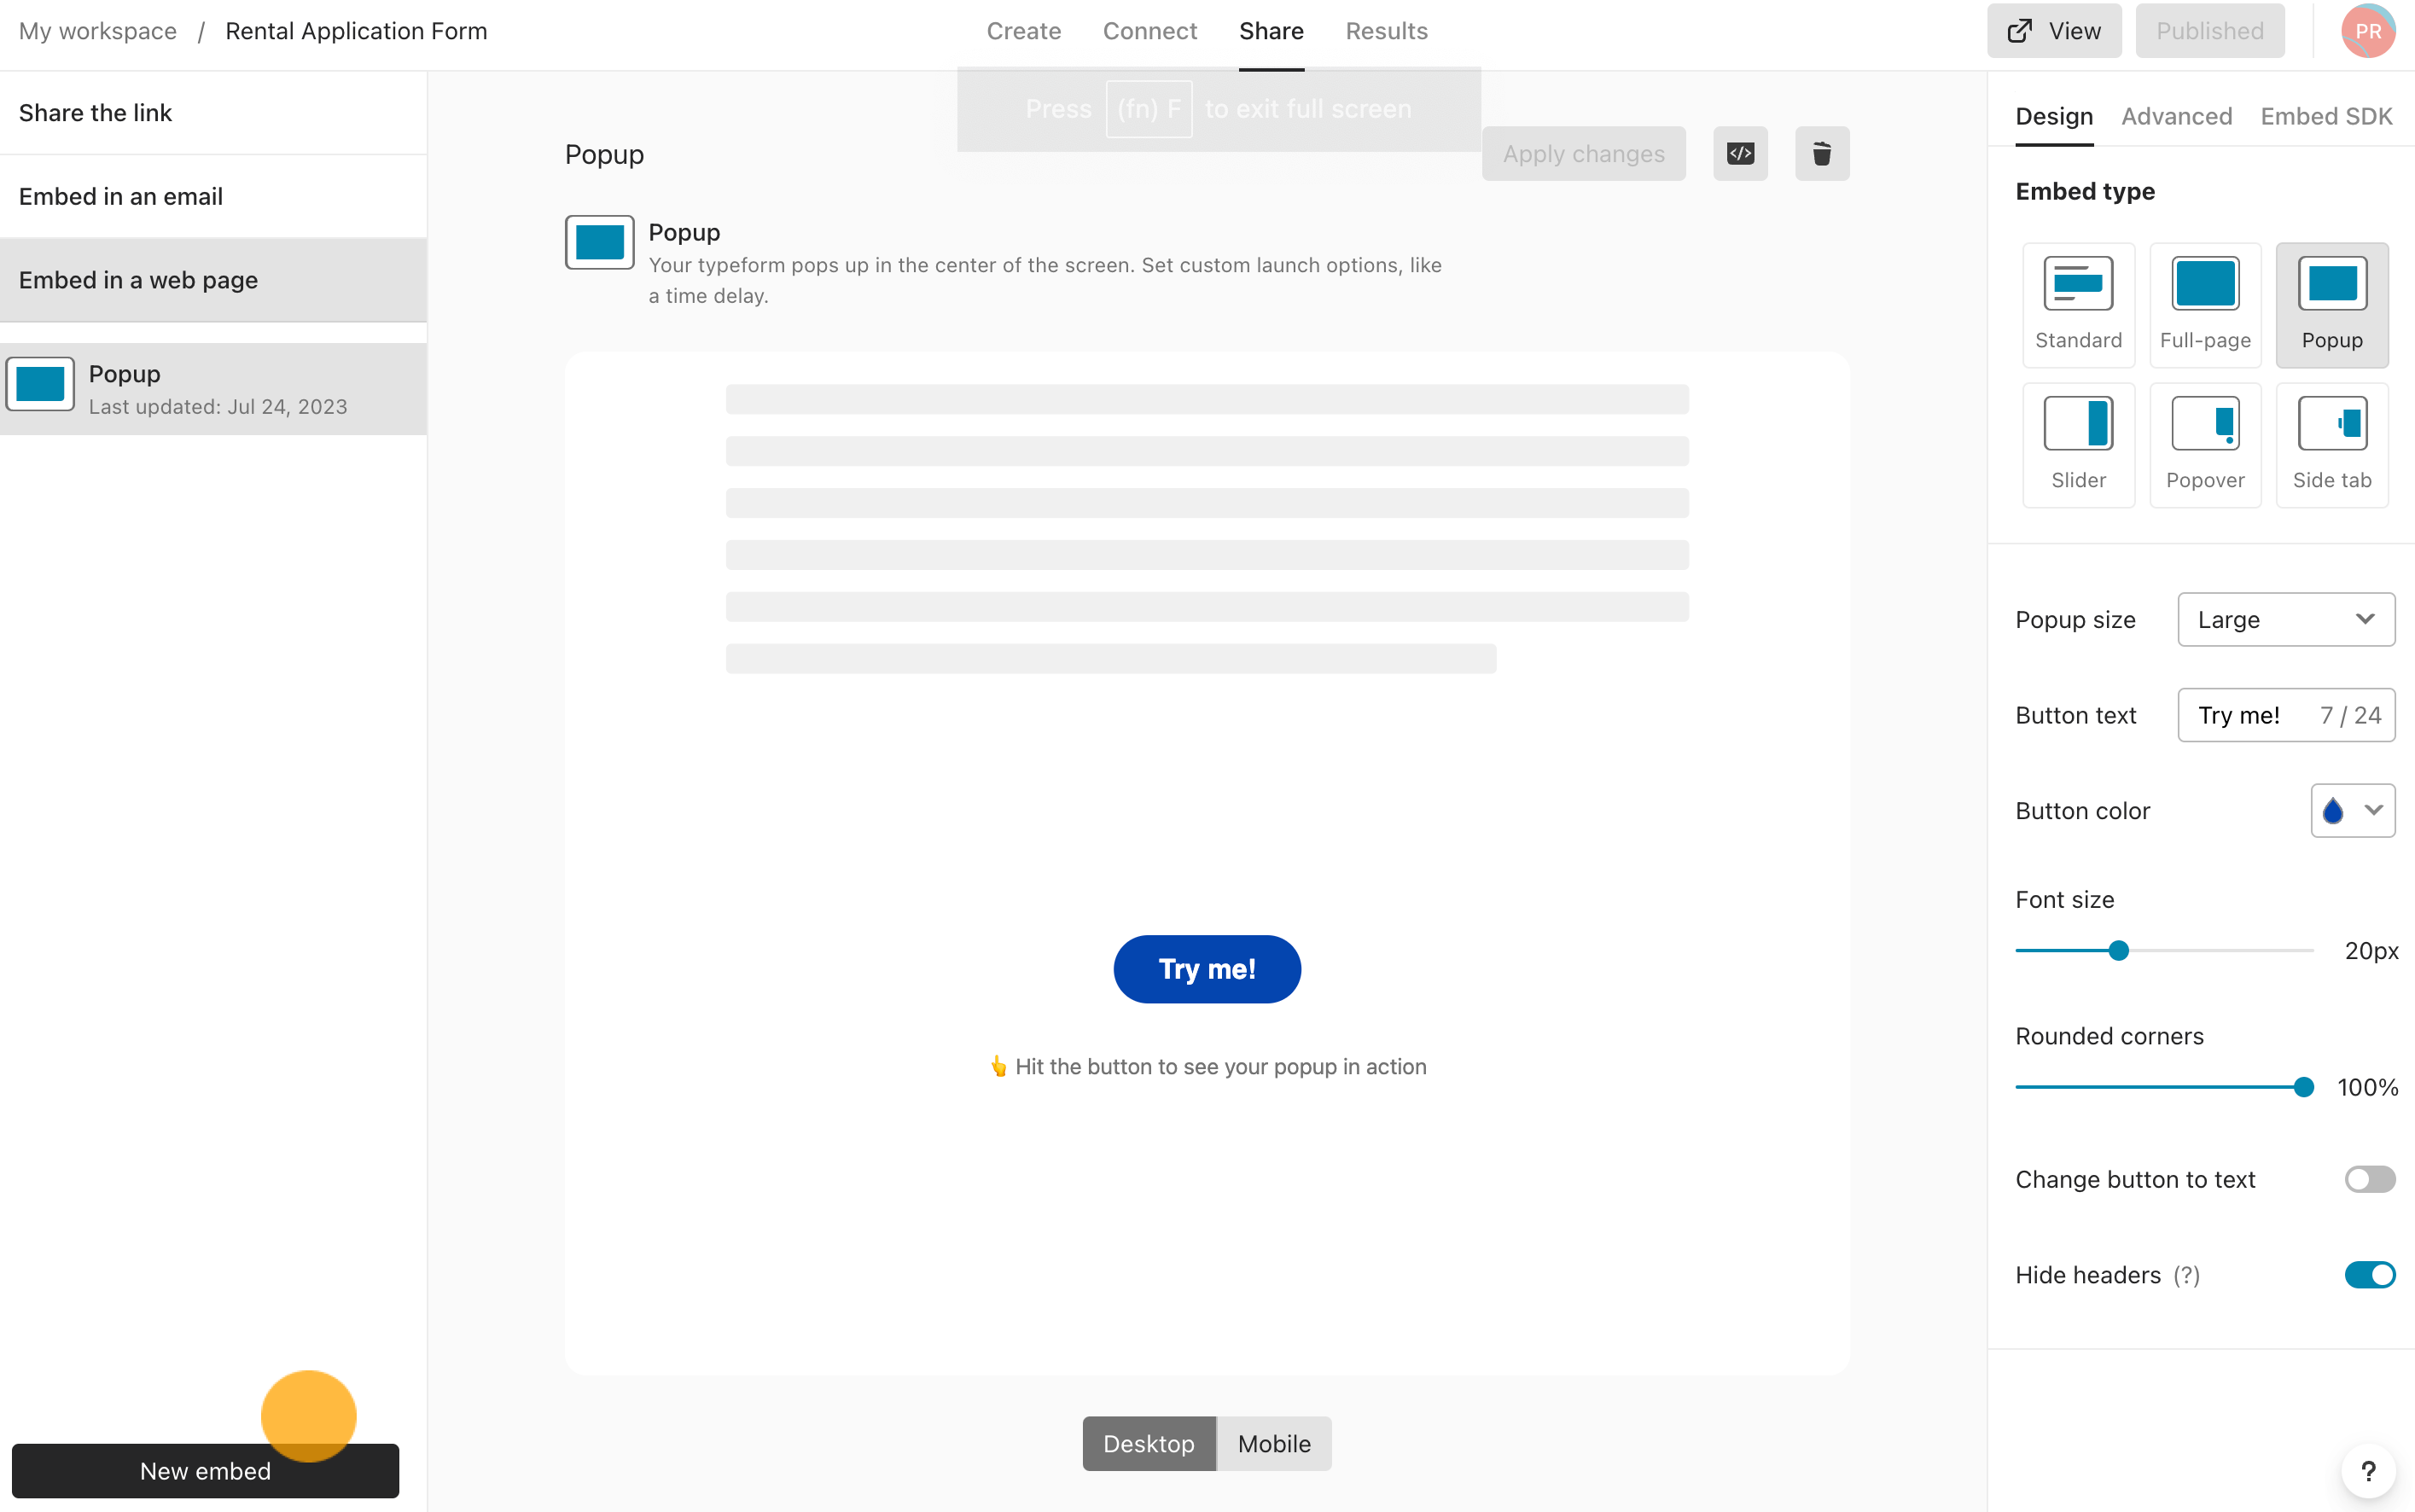This screenshot has height=1512, width=2415.
Task: Expand the Button color picker dropdown
Action: point(2353,810)
